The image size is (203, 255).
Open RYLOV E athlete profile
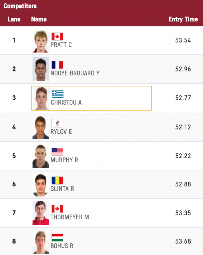coord(61,131)
